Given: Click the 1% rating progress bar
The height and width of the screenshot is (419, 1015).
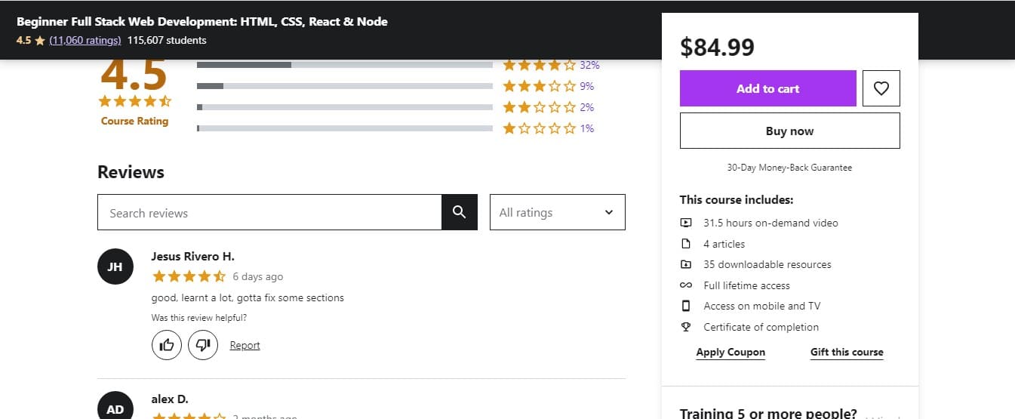Looking at the screenshot, I should click(x=345, y=128).
